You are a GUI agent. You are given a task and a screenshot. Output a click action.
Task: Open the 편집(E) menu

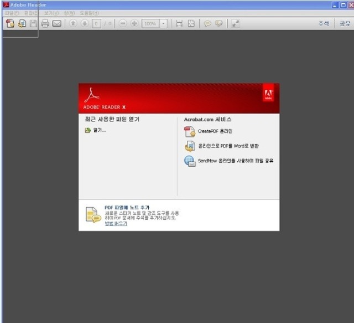32,13
